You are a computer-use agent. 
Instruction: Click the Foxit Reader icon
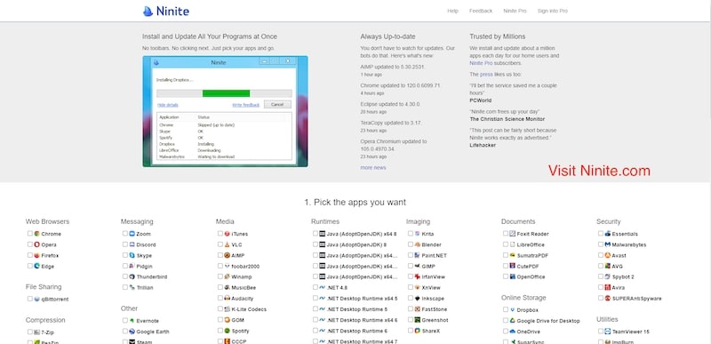(x=513, y=234)
